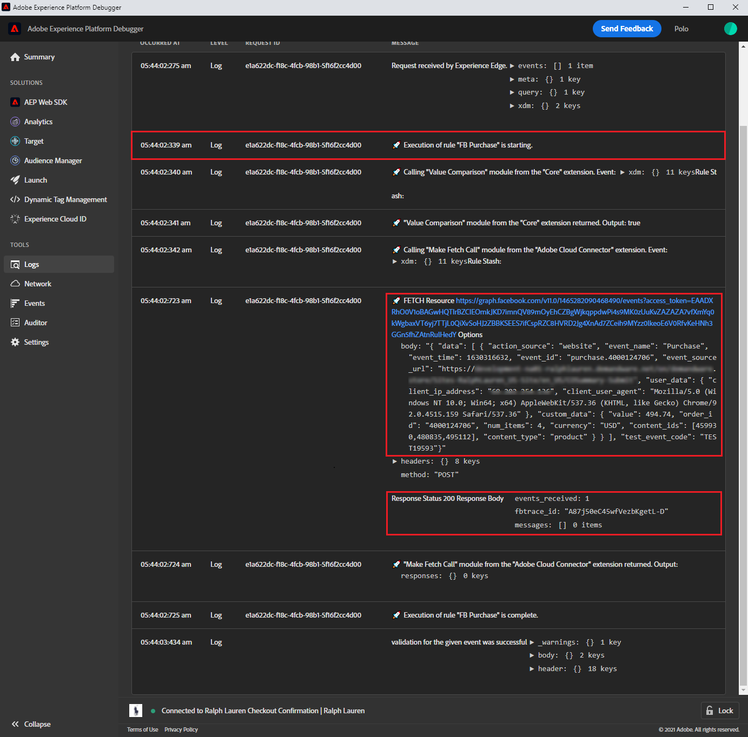
Task: Expand the query object node
Action: point(512,92)
